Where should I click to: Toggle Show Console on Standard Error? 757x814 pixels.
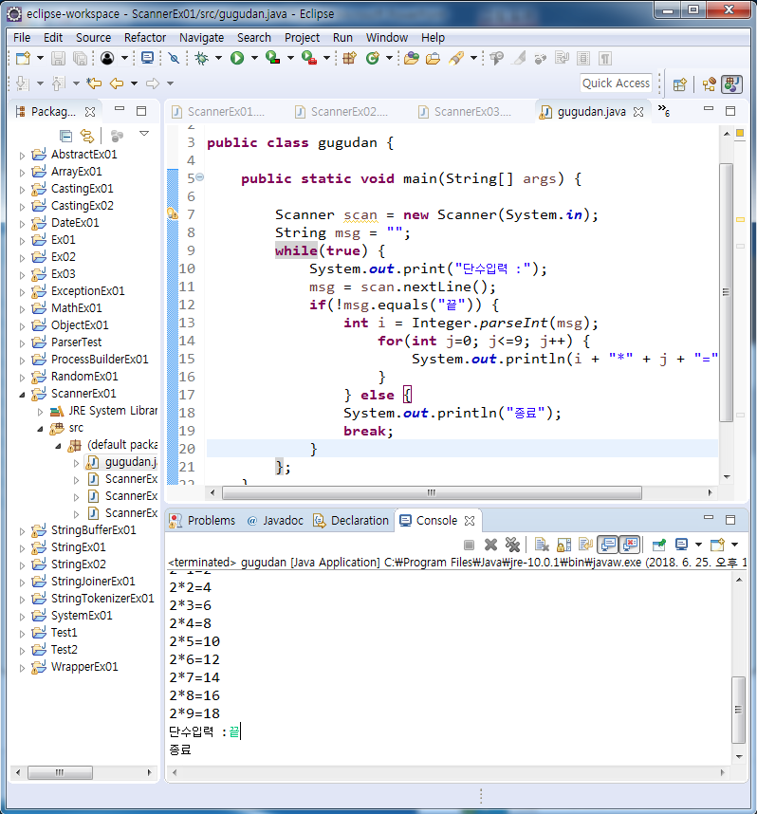coord(630,545)
